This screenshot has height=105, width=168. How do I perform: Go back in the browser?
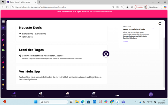point(3,7)
